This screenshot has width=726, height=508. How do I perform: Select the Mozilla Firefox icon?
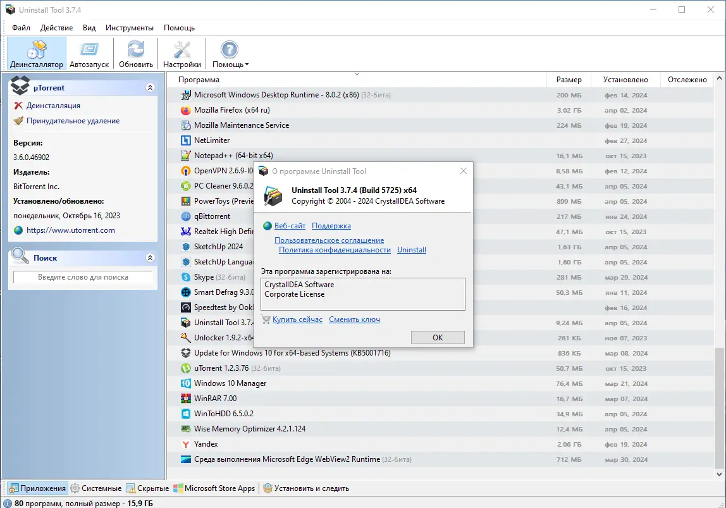(x=186, y=110)
